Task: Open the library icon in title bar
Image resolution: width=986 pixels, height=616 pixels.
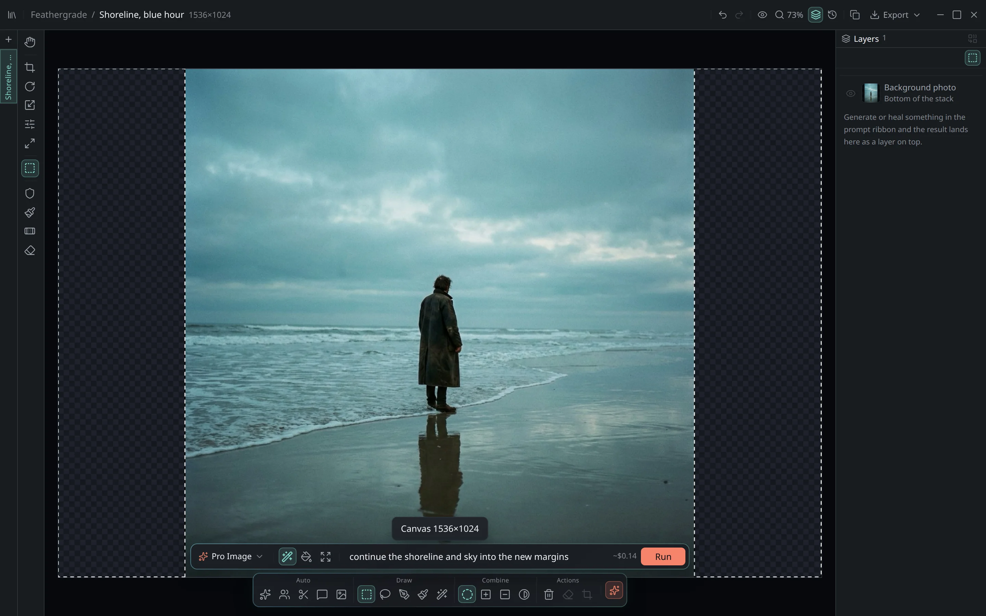Action: tap(12, 15)
